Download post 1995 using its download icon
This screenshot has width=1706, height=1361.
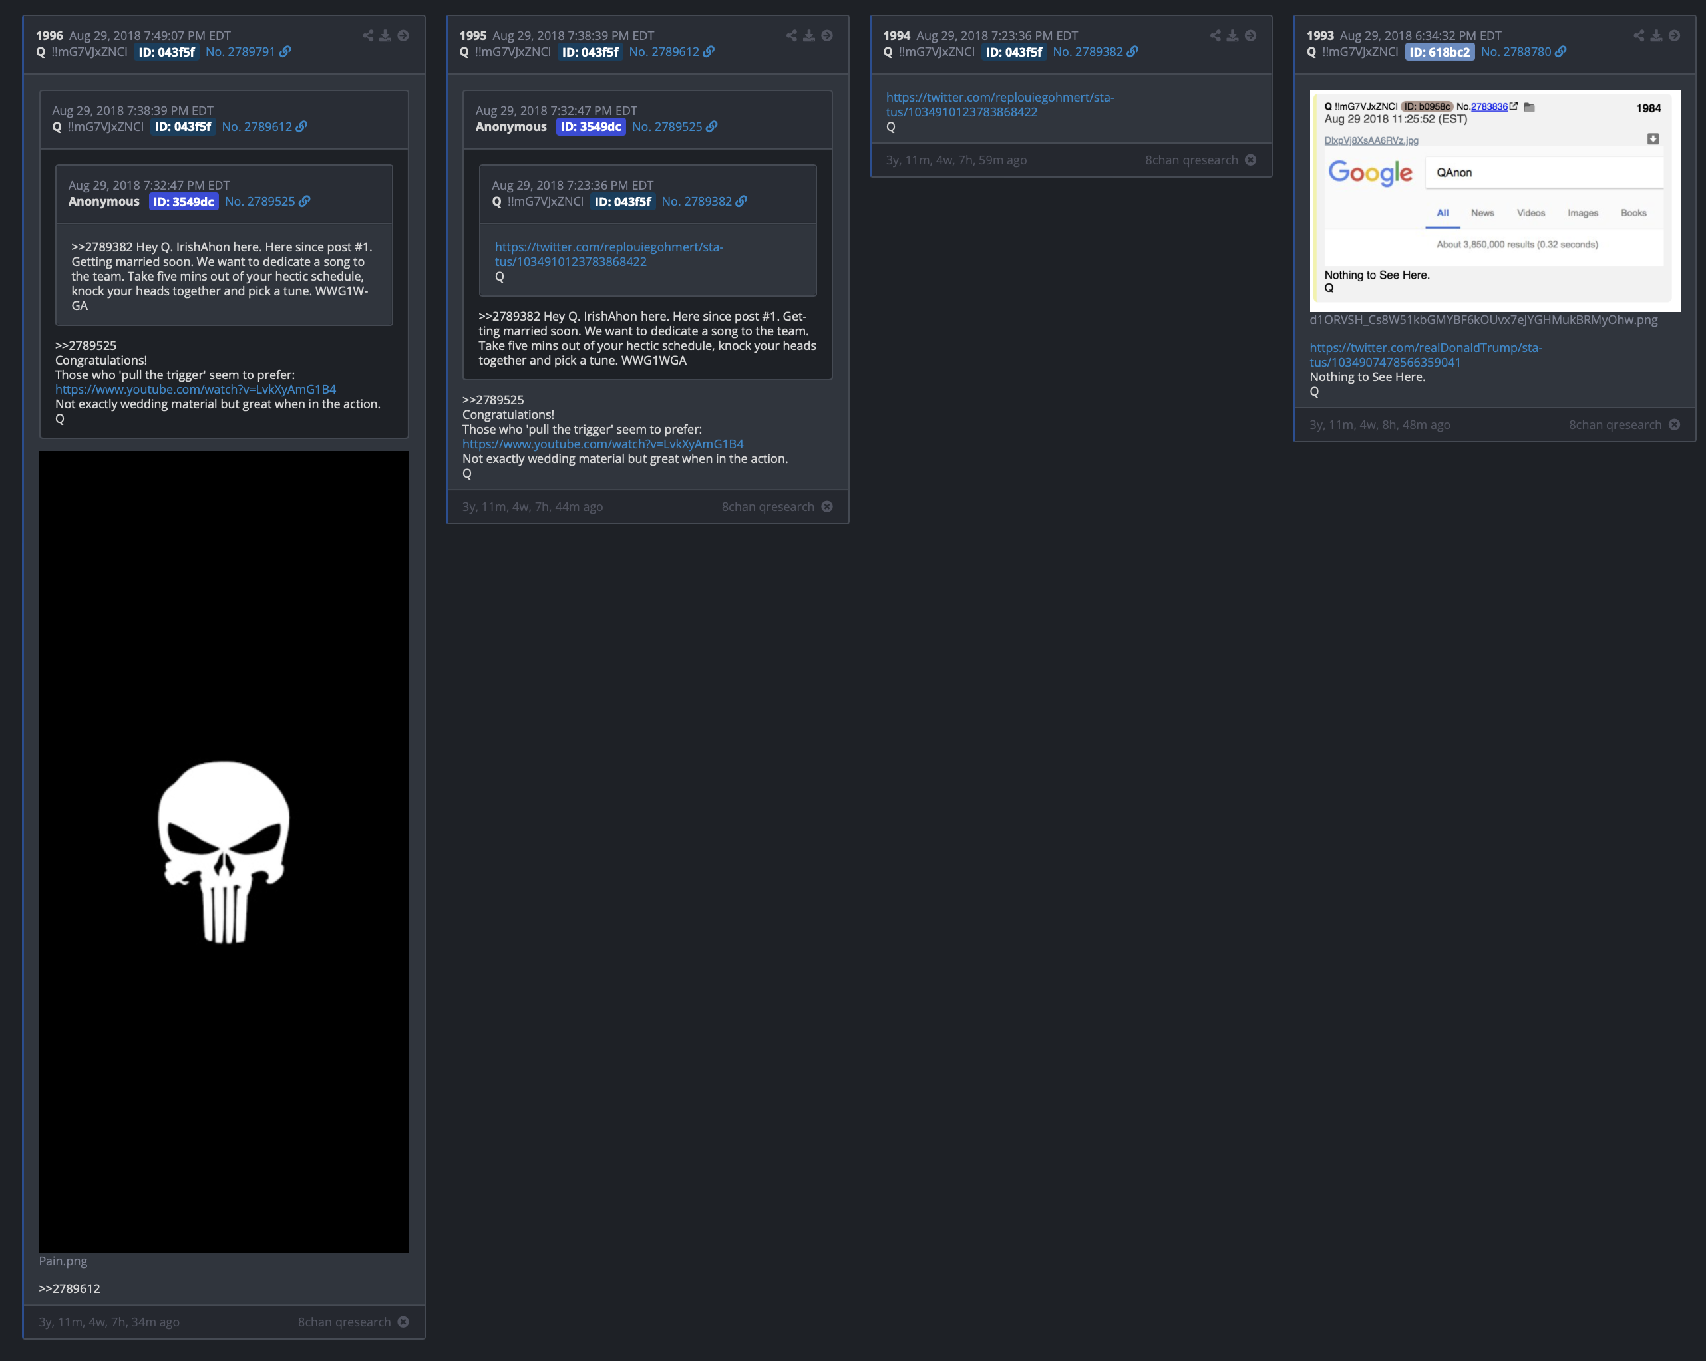coord(808,36)
